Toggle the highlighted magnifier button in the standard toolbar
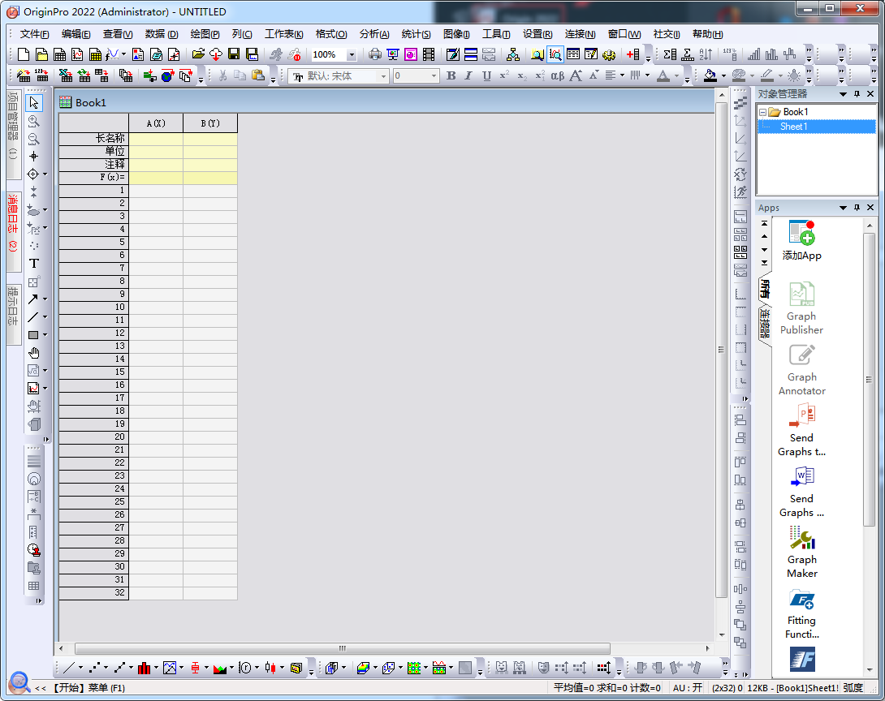 [555, 54]
